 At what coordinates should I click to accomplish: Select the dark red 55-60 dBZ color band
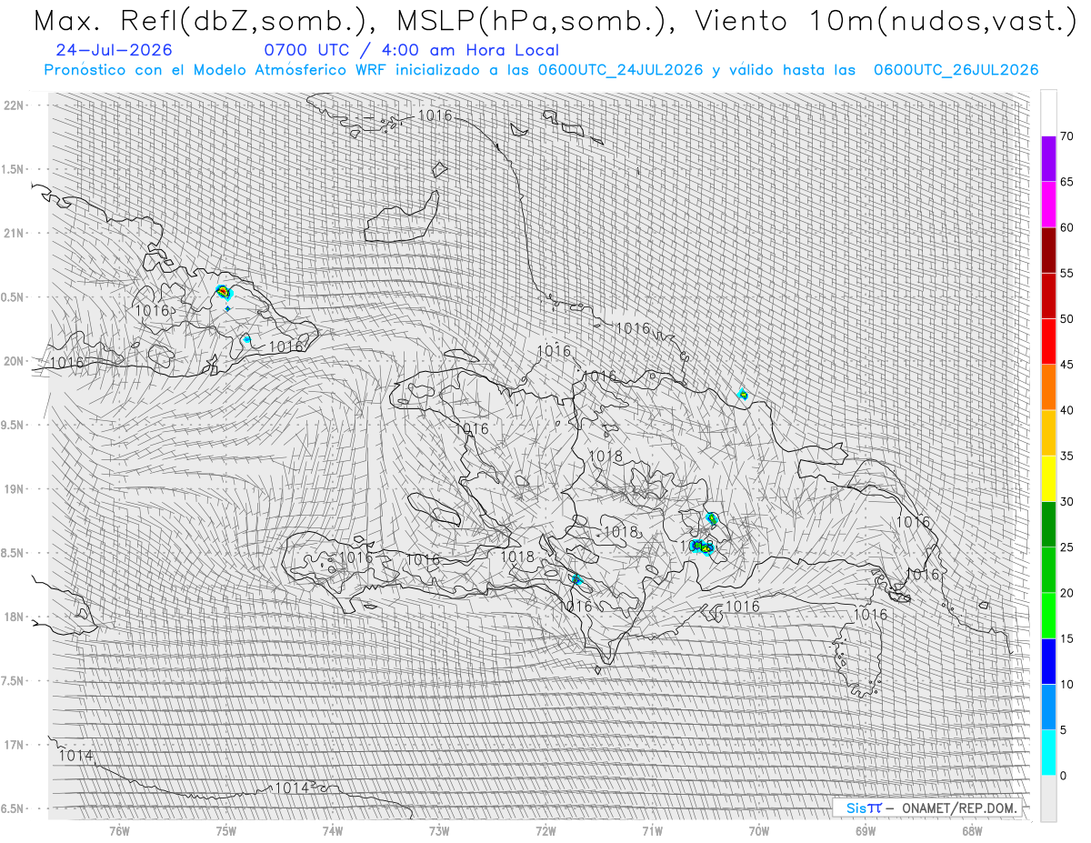[x=1048, y=250]
